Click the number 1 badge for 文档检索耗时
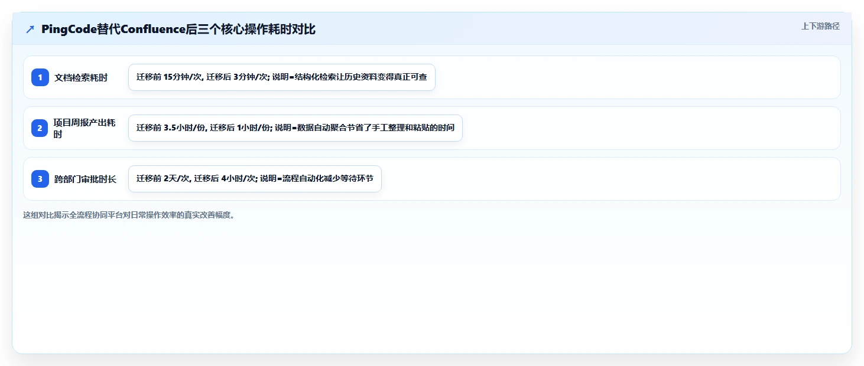The height and width of the screenshot is (366, 864). pyautogui.click(x=40, y=77)
